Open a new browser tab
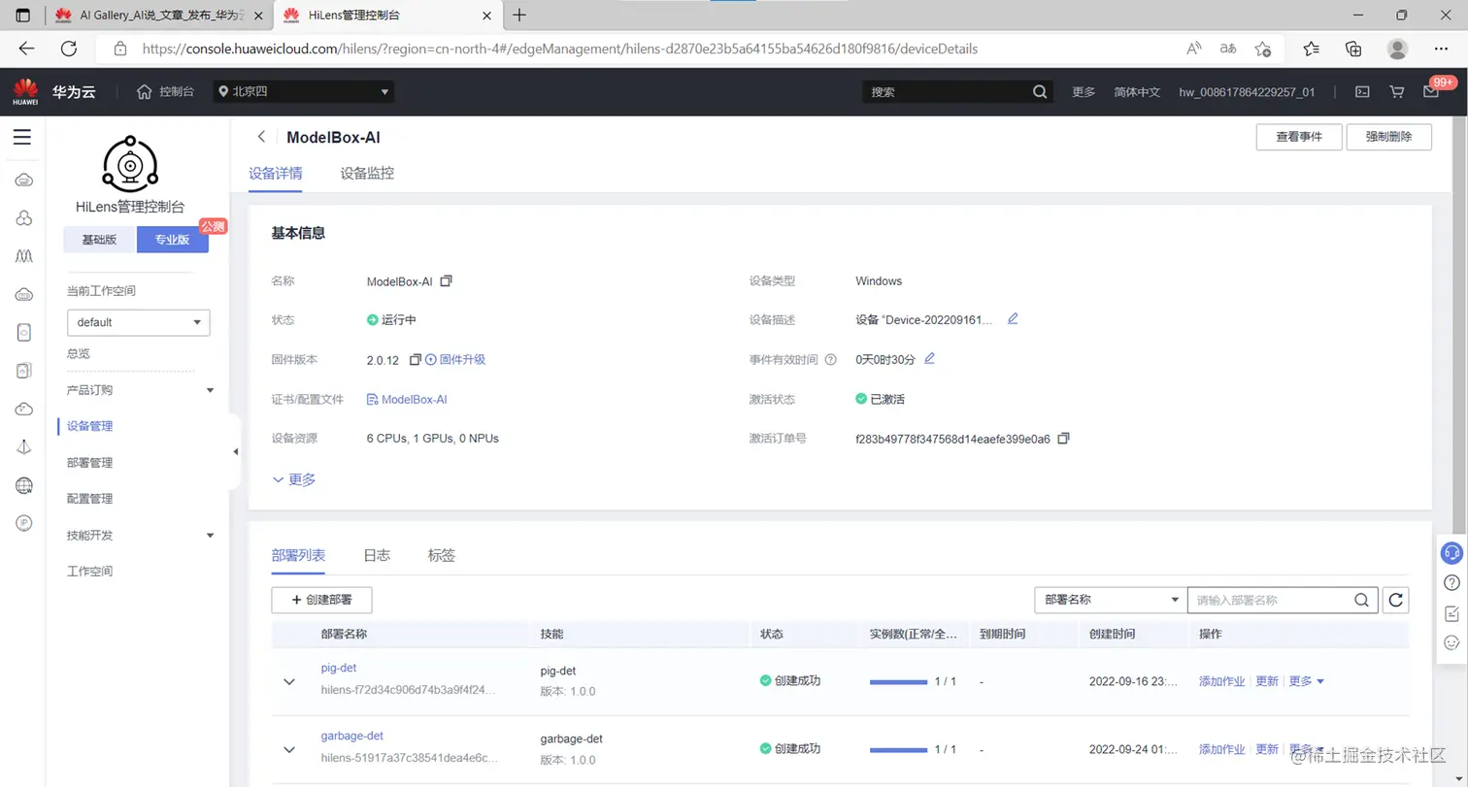 (x=519, y=15)
